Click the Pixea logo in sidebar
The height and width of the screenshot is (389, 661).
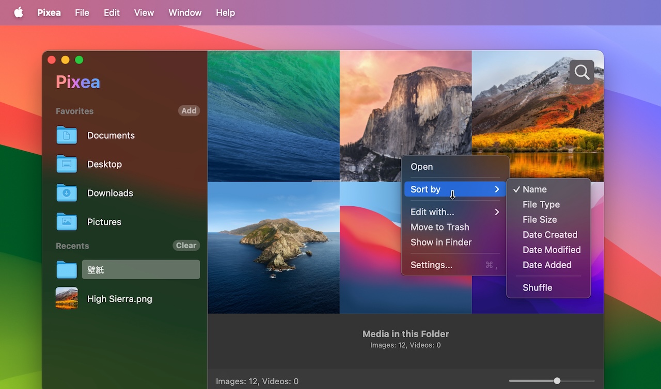(78, 82)
